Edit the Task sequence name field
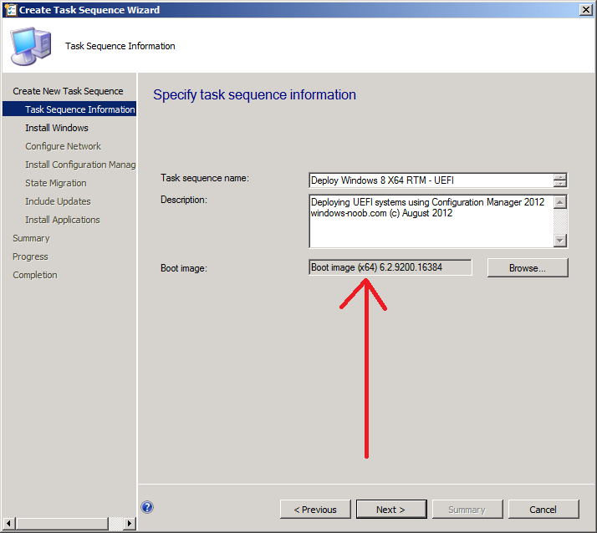The height and width of the screenshot is (533, 597). [431, 180]
